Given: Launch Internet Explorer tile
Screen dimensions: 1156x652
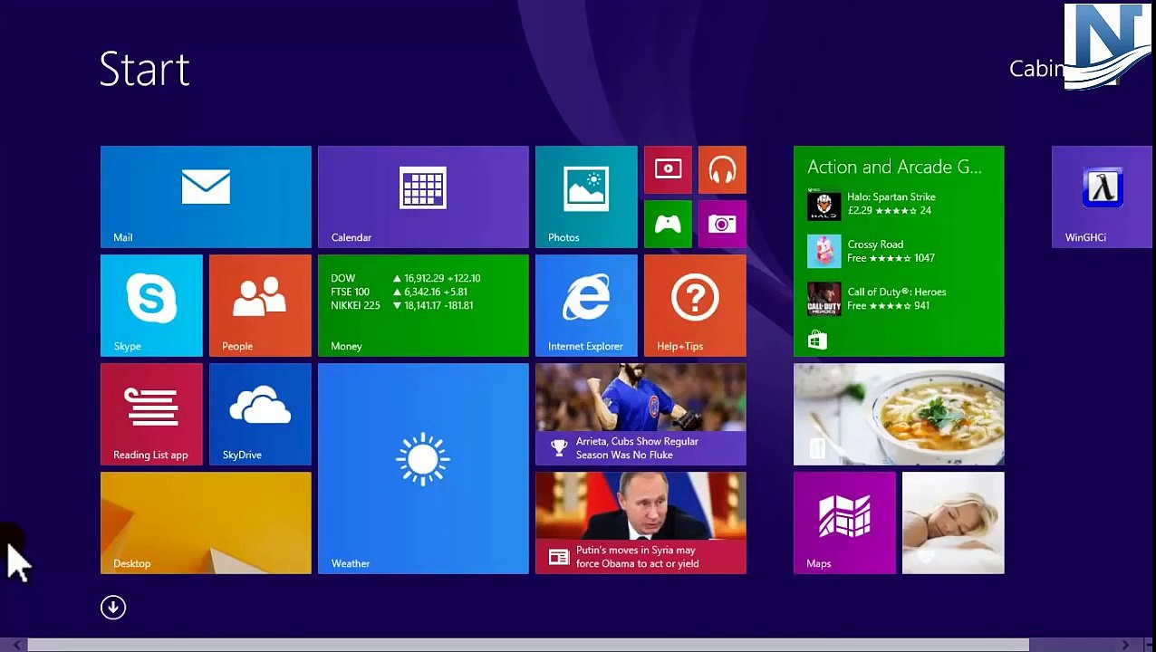Looking at the screenshot, I should [586, 305].
